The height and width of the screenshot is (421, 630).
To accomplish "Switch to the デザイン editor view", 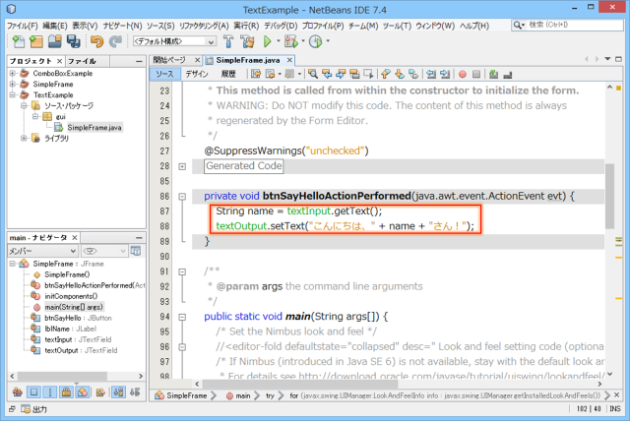I will click(x=196, y=73).
